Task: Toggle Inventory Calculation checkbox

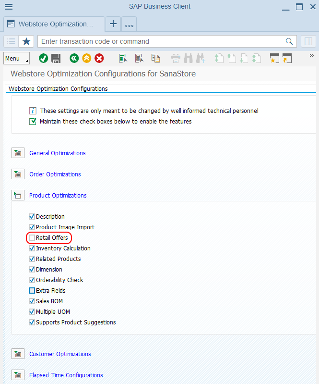Action: tap(32, 248)
